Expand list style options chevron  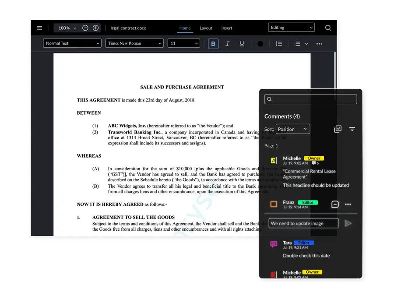pyautogui.click(x=306, y=44)
